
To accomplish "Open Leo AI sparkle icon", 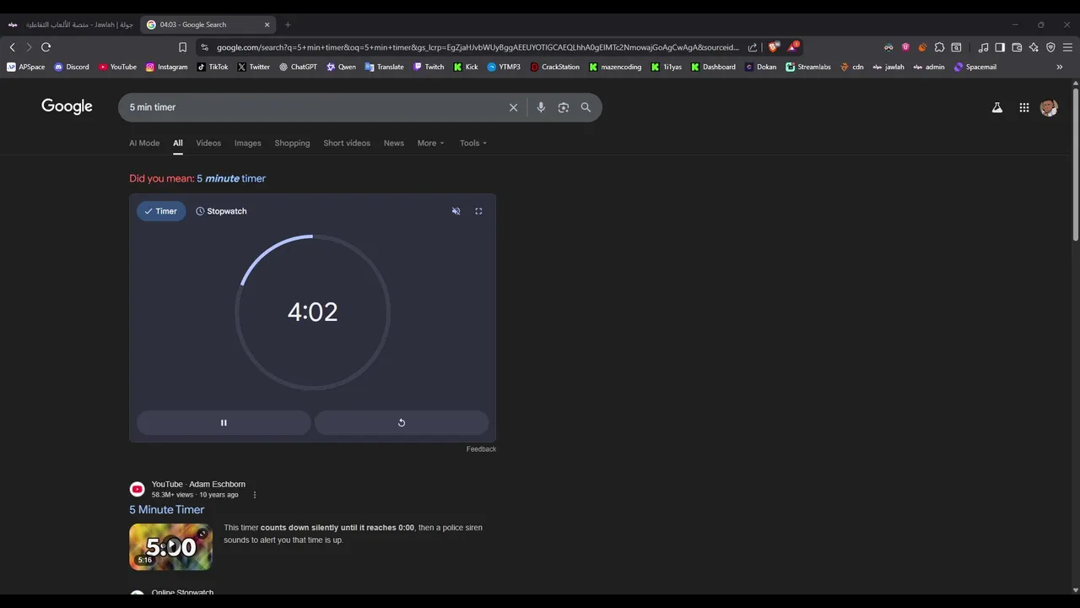I will [1034, 47].
